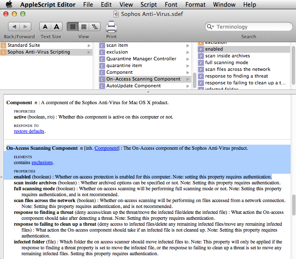Go back in dictionary history
The image size is (296, 259).
(x=14, y=27)
